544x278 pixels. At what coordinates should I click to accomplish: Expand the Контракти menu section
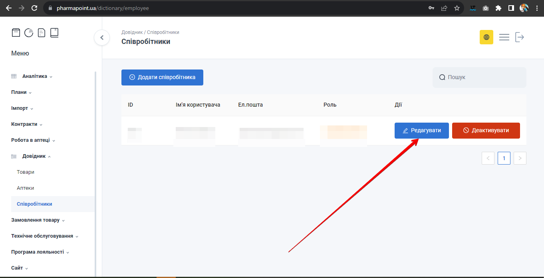click(24, 124)
